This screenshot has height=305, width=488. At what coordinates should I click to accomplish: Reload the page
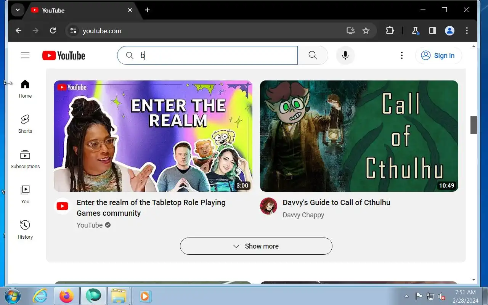(53, 31)
